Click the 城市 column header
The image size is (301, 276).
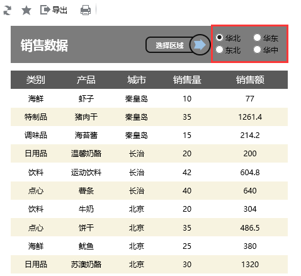click(x=137, y=80)
